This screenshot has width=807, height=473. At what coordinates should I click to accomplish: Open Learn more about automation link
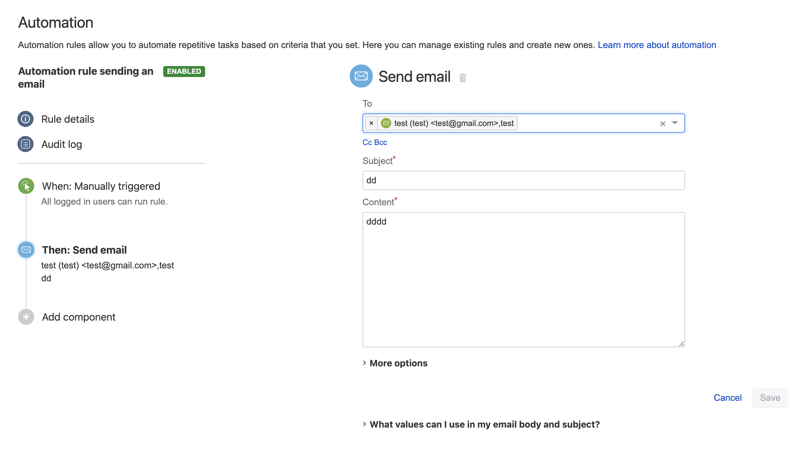tap(657, 45)
